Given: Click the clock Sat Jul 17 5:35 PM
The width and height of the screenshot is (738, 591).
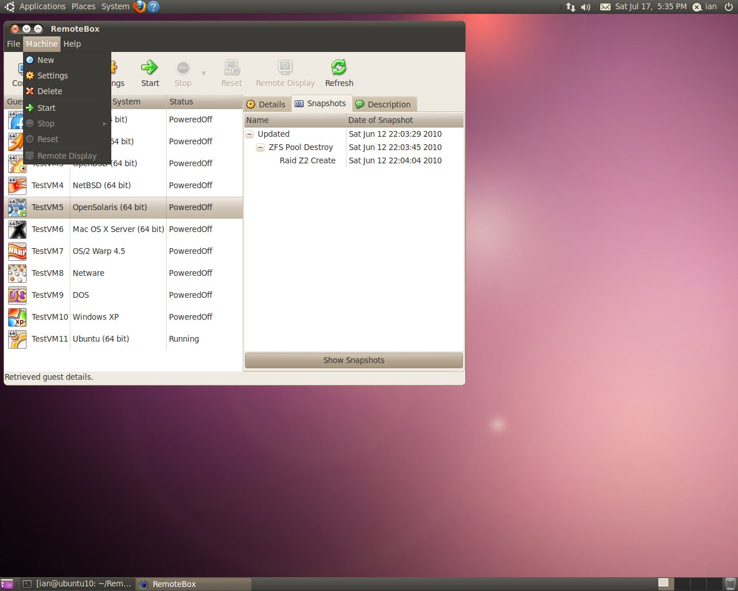Looking at the screenshot, I should (x=651, y=6).
